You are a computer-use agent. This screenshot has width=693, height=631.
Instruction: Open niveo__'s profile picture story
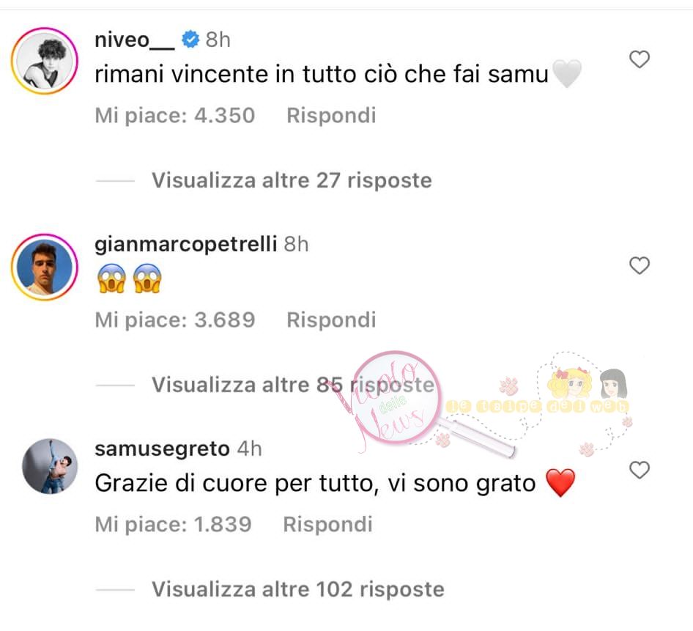point(44,61)
